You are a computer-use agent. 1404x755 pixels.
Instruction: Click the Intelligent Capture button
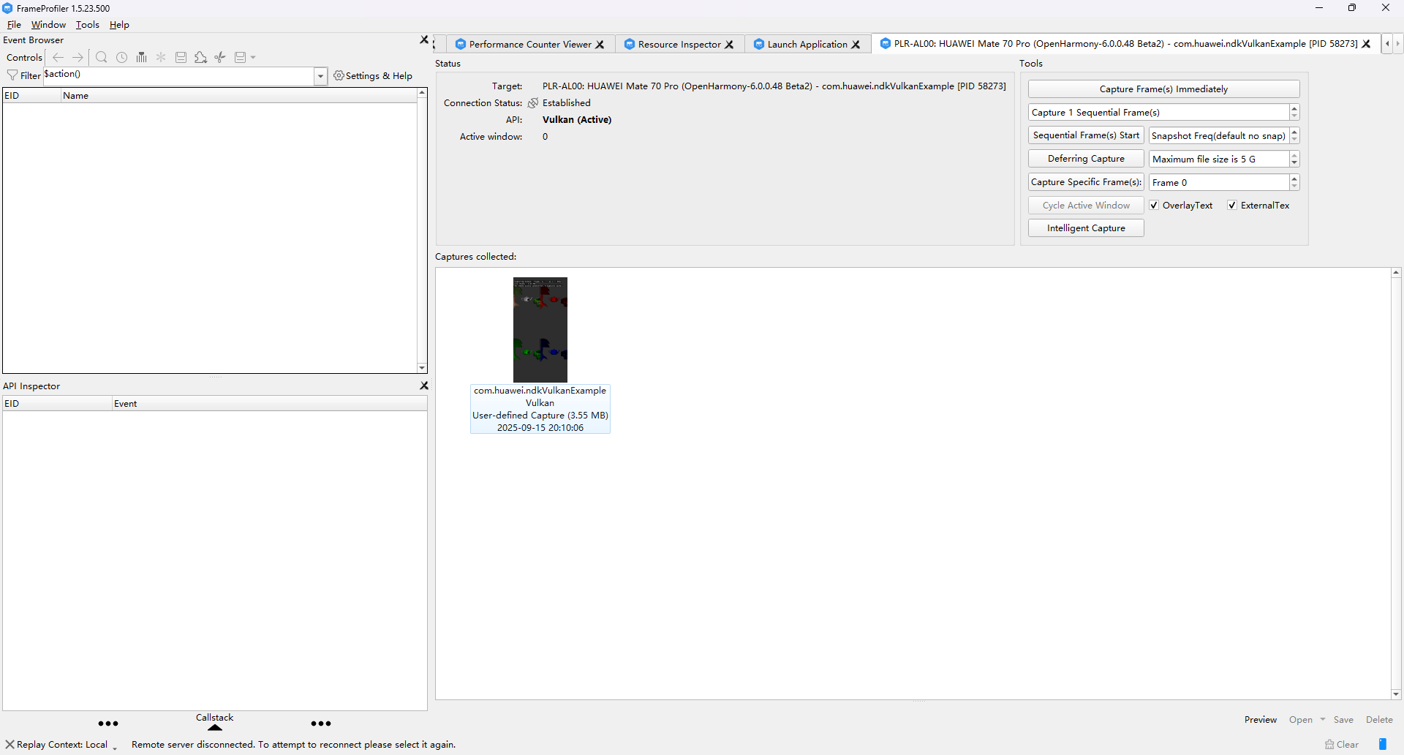pos(1085,228)
